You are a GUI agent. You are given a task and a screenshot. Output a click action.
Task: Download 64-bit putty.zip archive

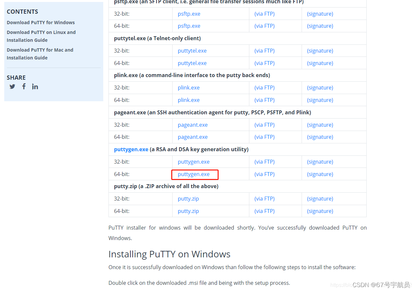[188, 211]
